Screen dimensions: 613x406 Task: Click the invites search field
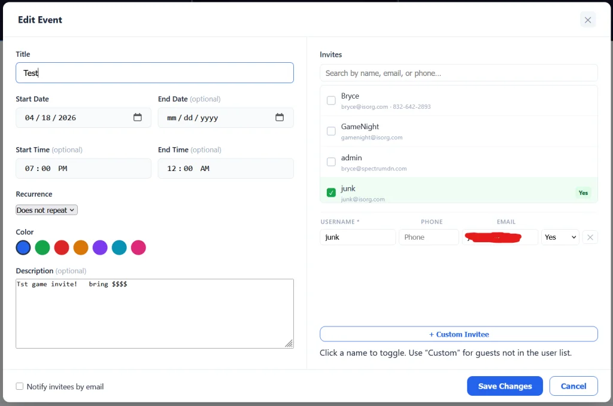point(459,73)
